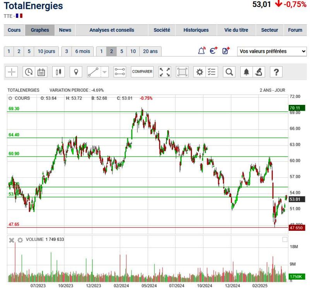Tick the checkbox in the volume panel
Viewport: 310px width, 290px height.
point(285,240)
